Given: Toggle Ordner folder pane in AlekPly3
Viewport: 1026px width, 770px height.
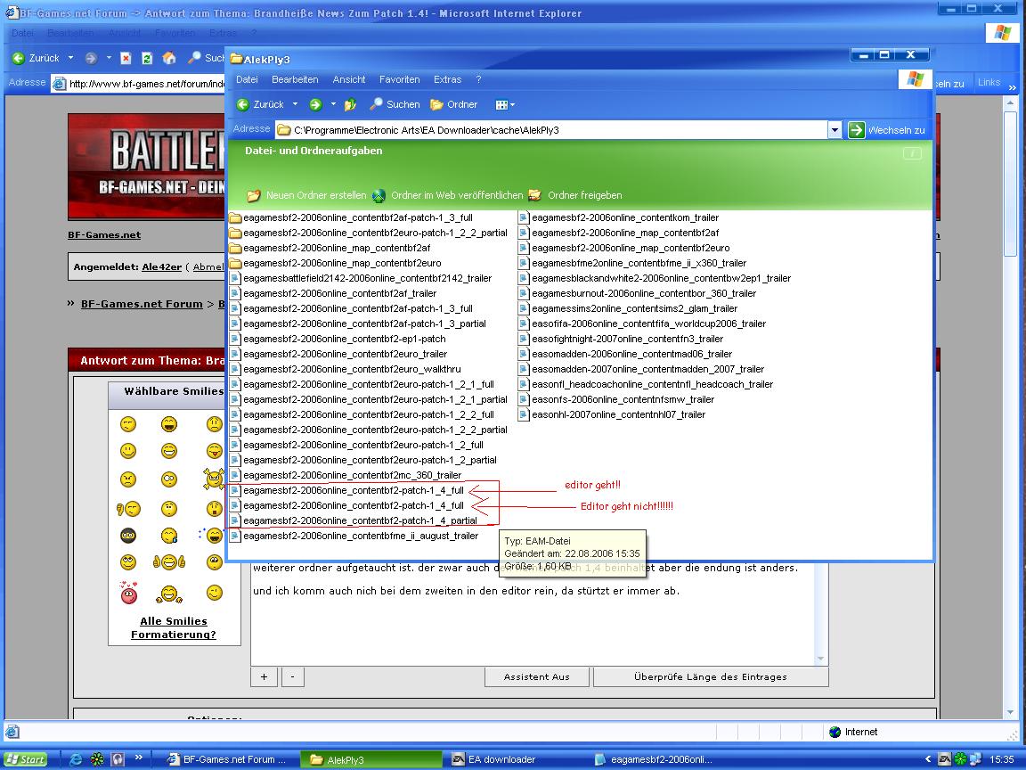Looking at the screenshot, I should tap(453, 105).
